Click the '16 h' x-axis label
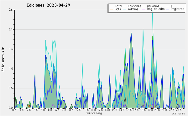The width and height of the screenshot is (188, 116). coord(129,110)
